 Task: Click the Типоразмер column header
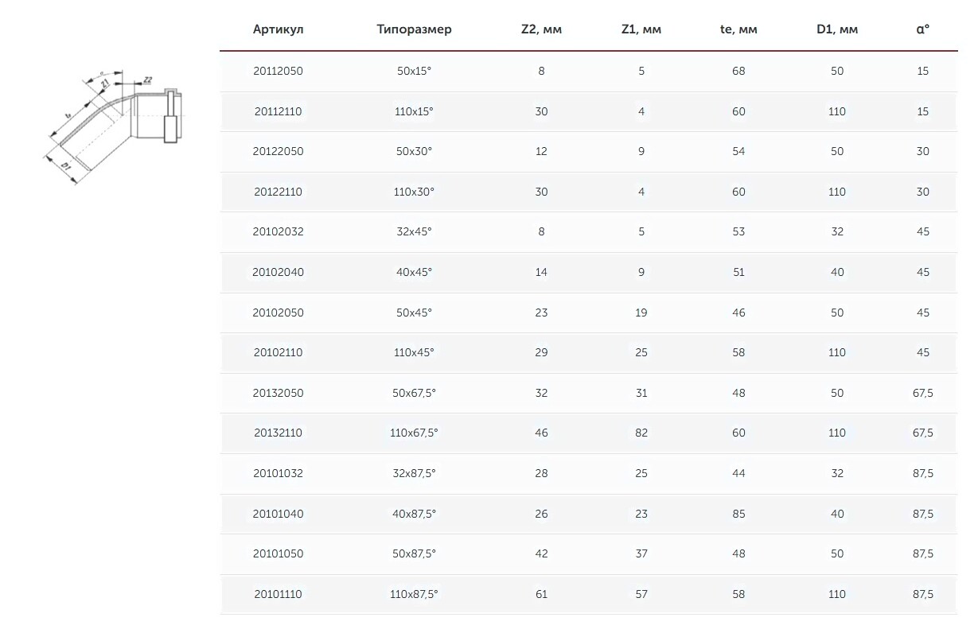pos(414,29)
